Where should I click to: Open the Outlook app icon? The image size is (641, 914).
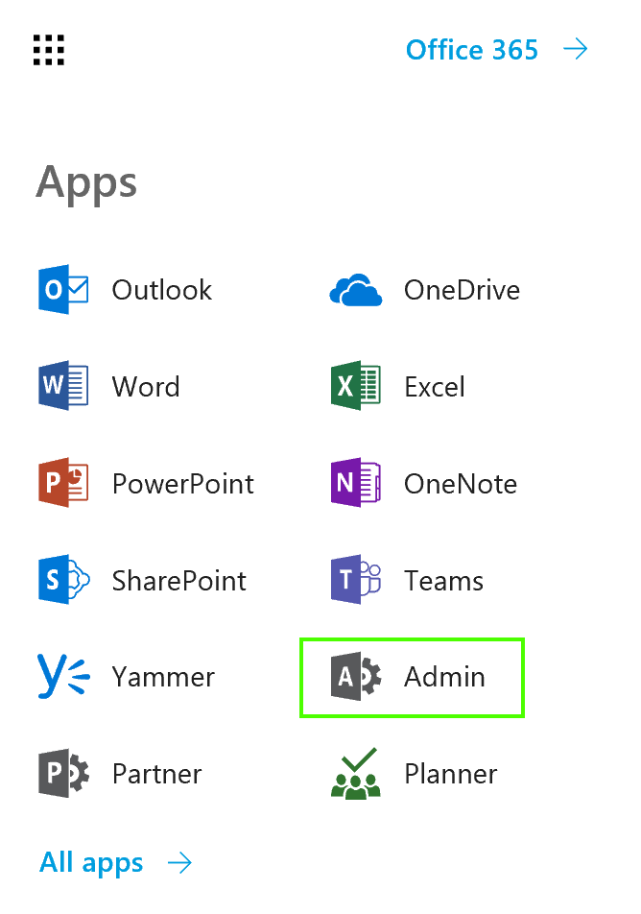tap(63, 290)
